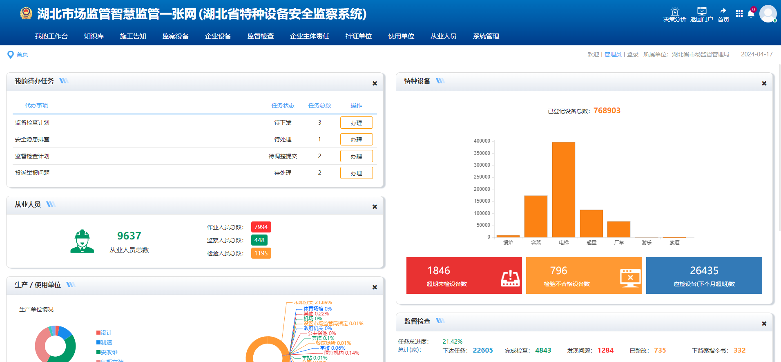Click the green 448 监察人员 badge
The width and height of the screenshot is (781, 362).
pos(259,240)
